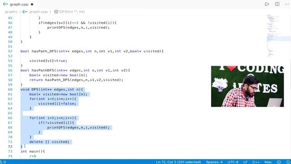Click 'delete [] visited;' on line 71
This screenshot has width=291, height=164.
(49, 142)
